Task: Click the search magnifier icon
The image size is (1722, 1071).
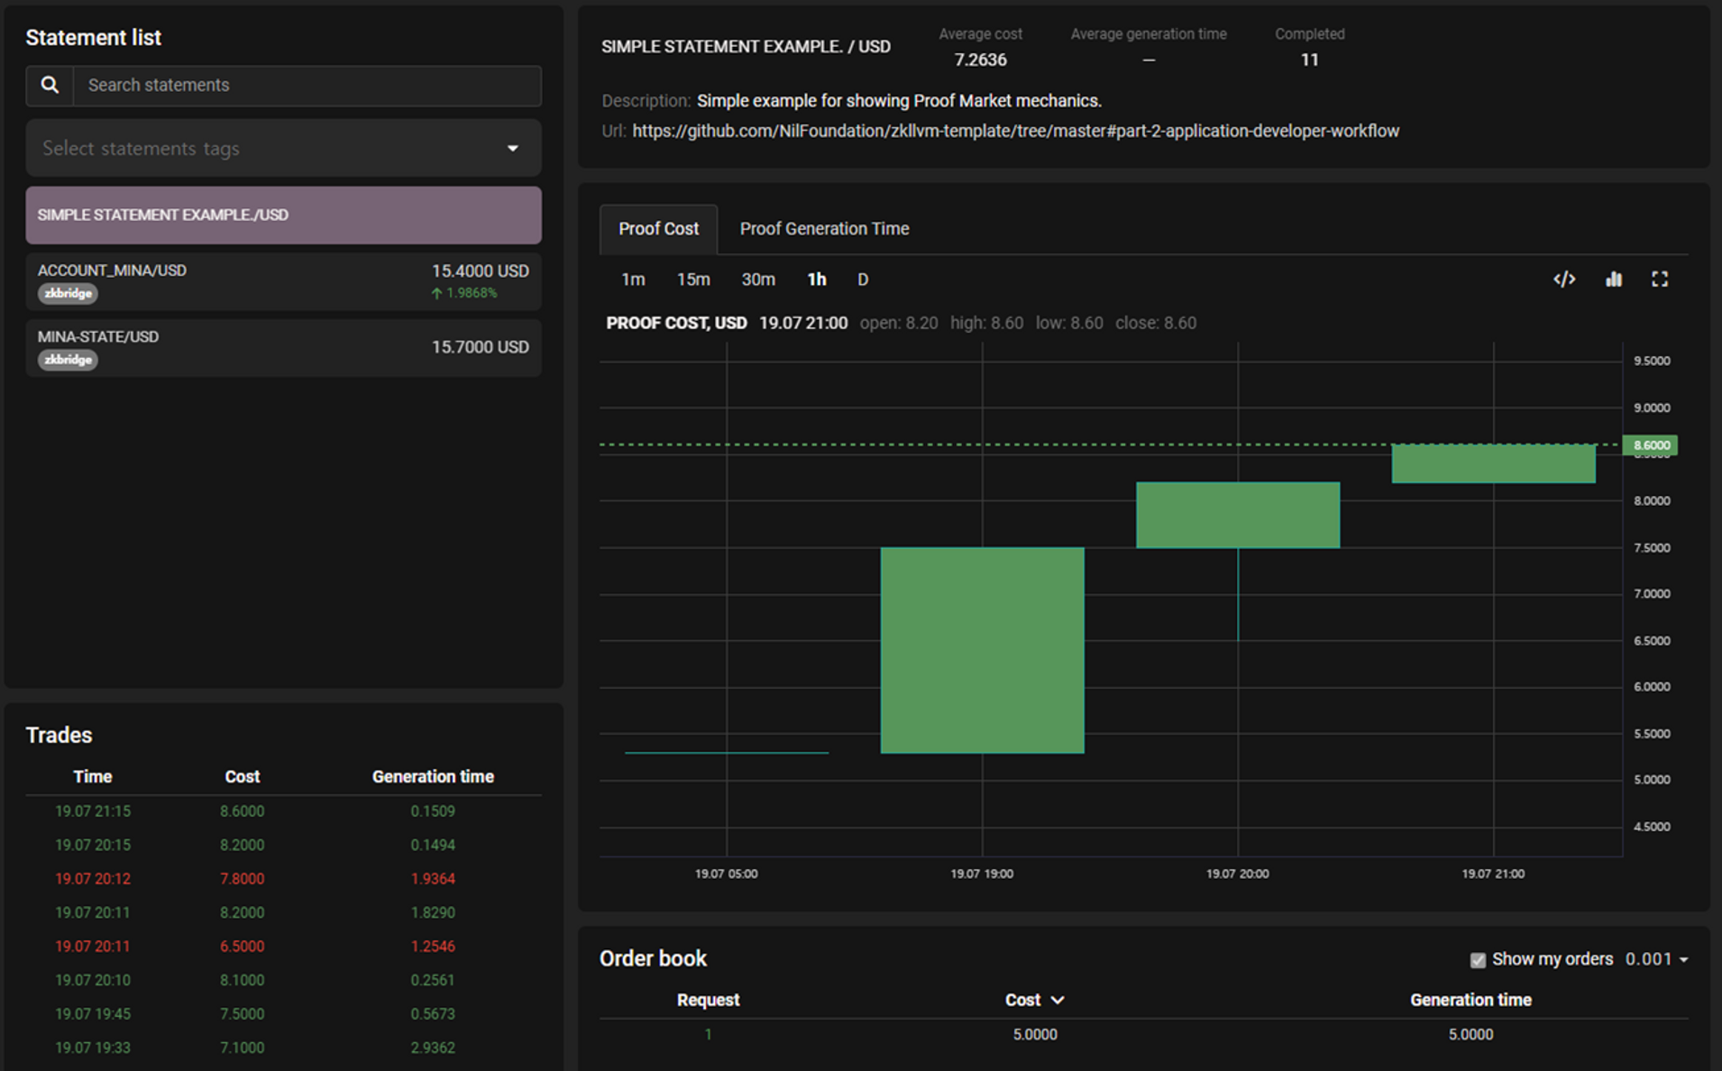Action: 50,86
